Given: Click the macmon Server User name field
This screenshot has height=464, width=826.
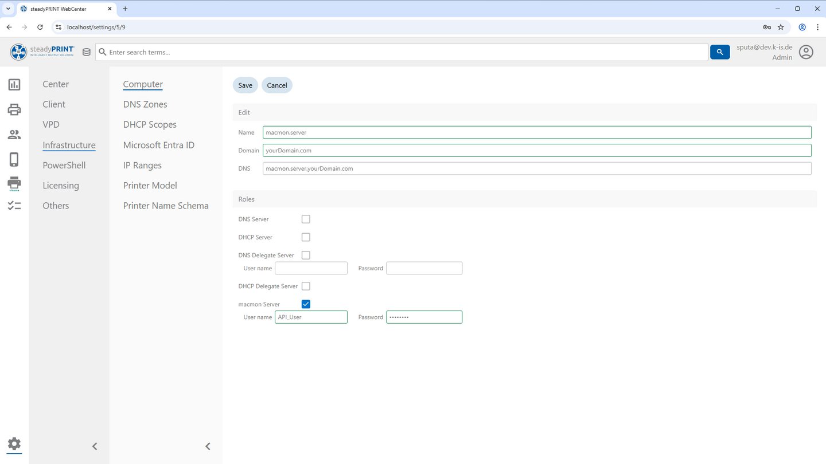Looking at the screenshot, I should pyautogui.click(x=311, y=317).
